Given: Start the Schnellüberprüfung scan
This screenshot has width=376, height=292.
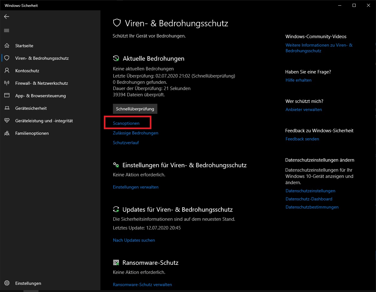Looking at the screenshot, I should 135,109.
